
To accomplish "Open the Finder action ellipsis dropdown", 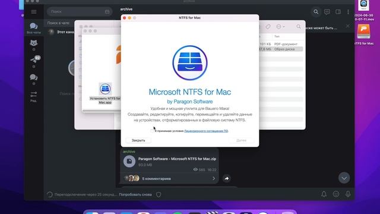I will click(280, 26).
